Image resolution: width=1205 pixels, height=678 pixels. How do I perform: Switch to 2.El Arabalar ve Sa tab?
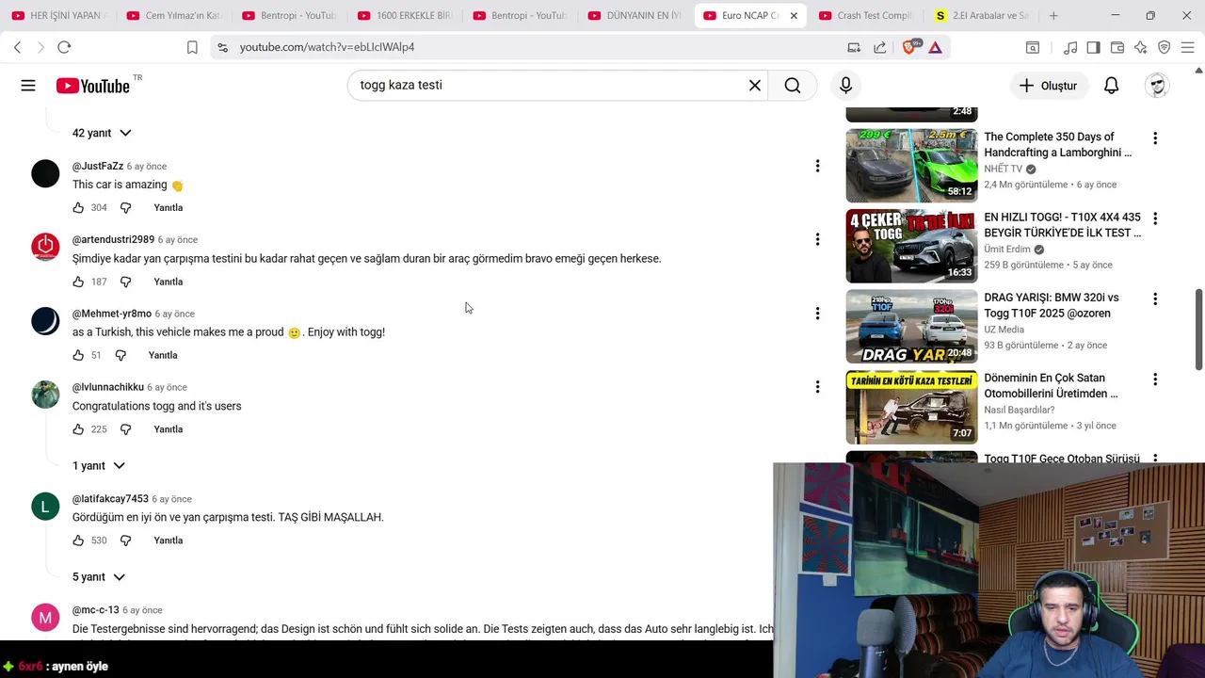pyautogui.click(x=982, y=16)
